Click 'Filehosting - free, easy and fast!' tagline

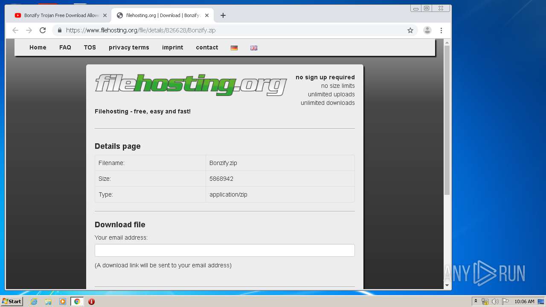point(142,111)
